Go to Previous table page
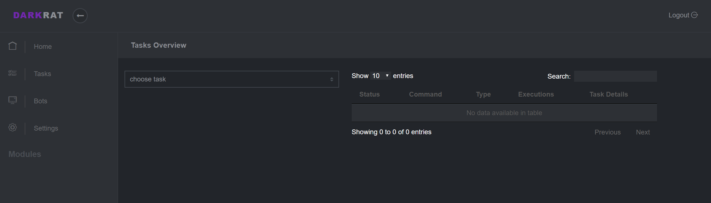Image resolution: width=711 pixels, height=203 pixels. (x=608, y=132)
